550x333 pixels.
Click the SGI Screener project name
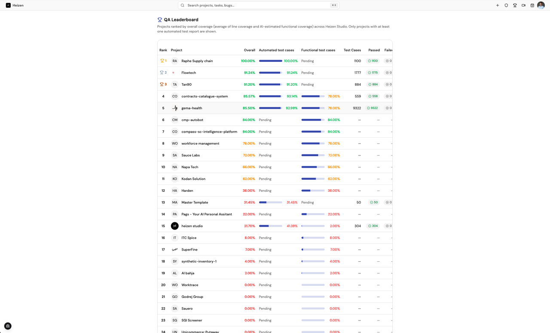(x=192, y=320)
